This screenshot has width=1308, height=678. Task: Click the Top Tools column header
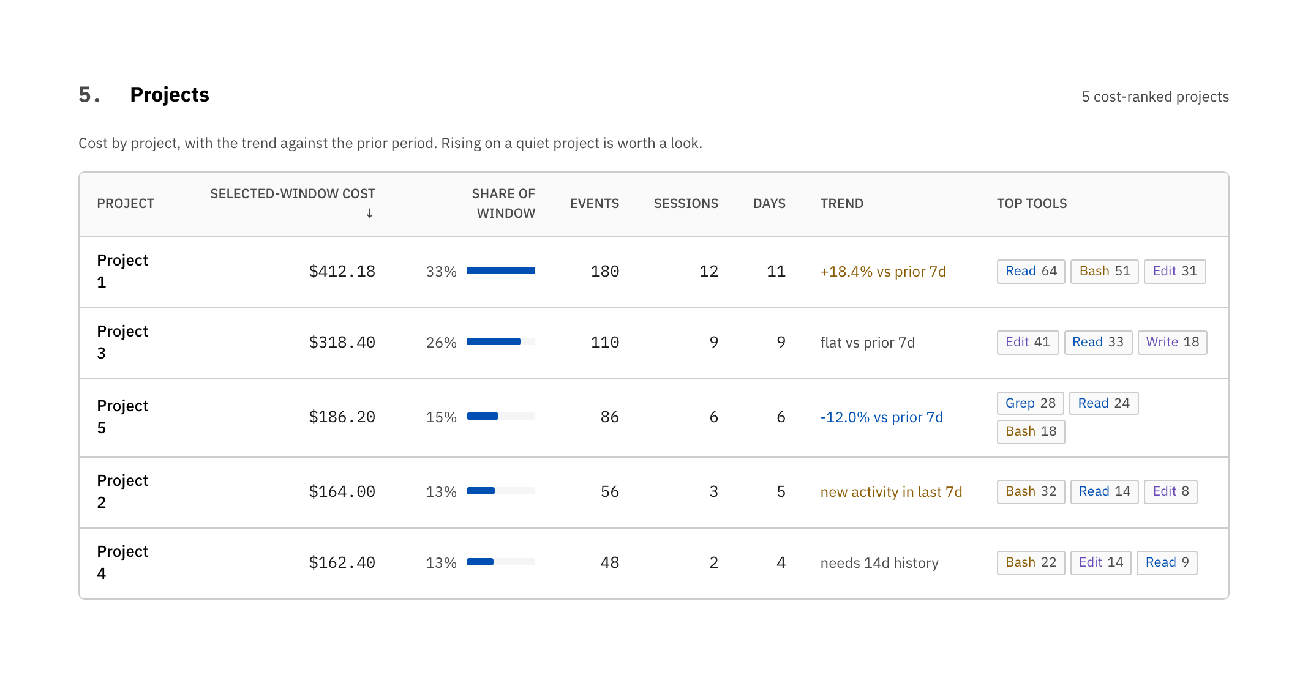pyautogui.click(x=1032, y=204)
